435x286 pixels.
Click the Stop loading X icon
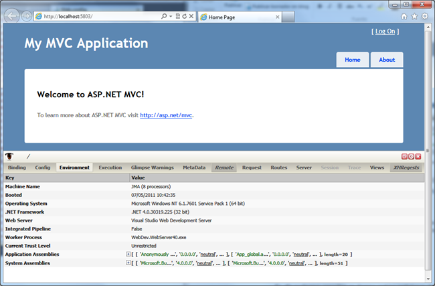[192, 15]
